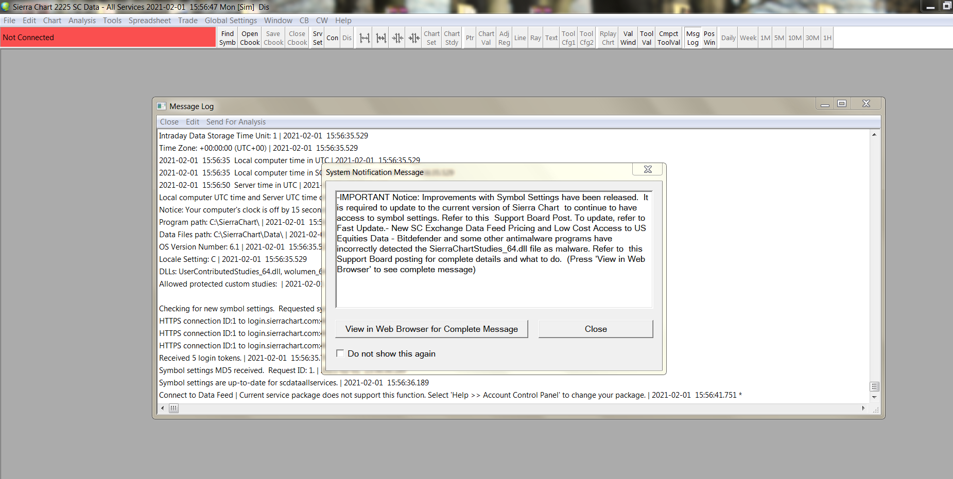Click the third bar spacing compress icon
Image resolution: width=953 pixels, height=479 pixels.
pos(397,38)
